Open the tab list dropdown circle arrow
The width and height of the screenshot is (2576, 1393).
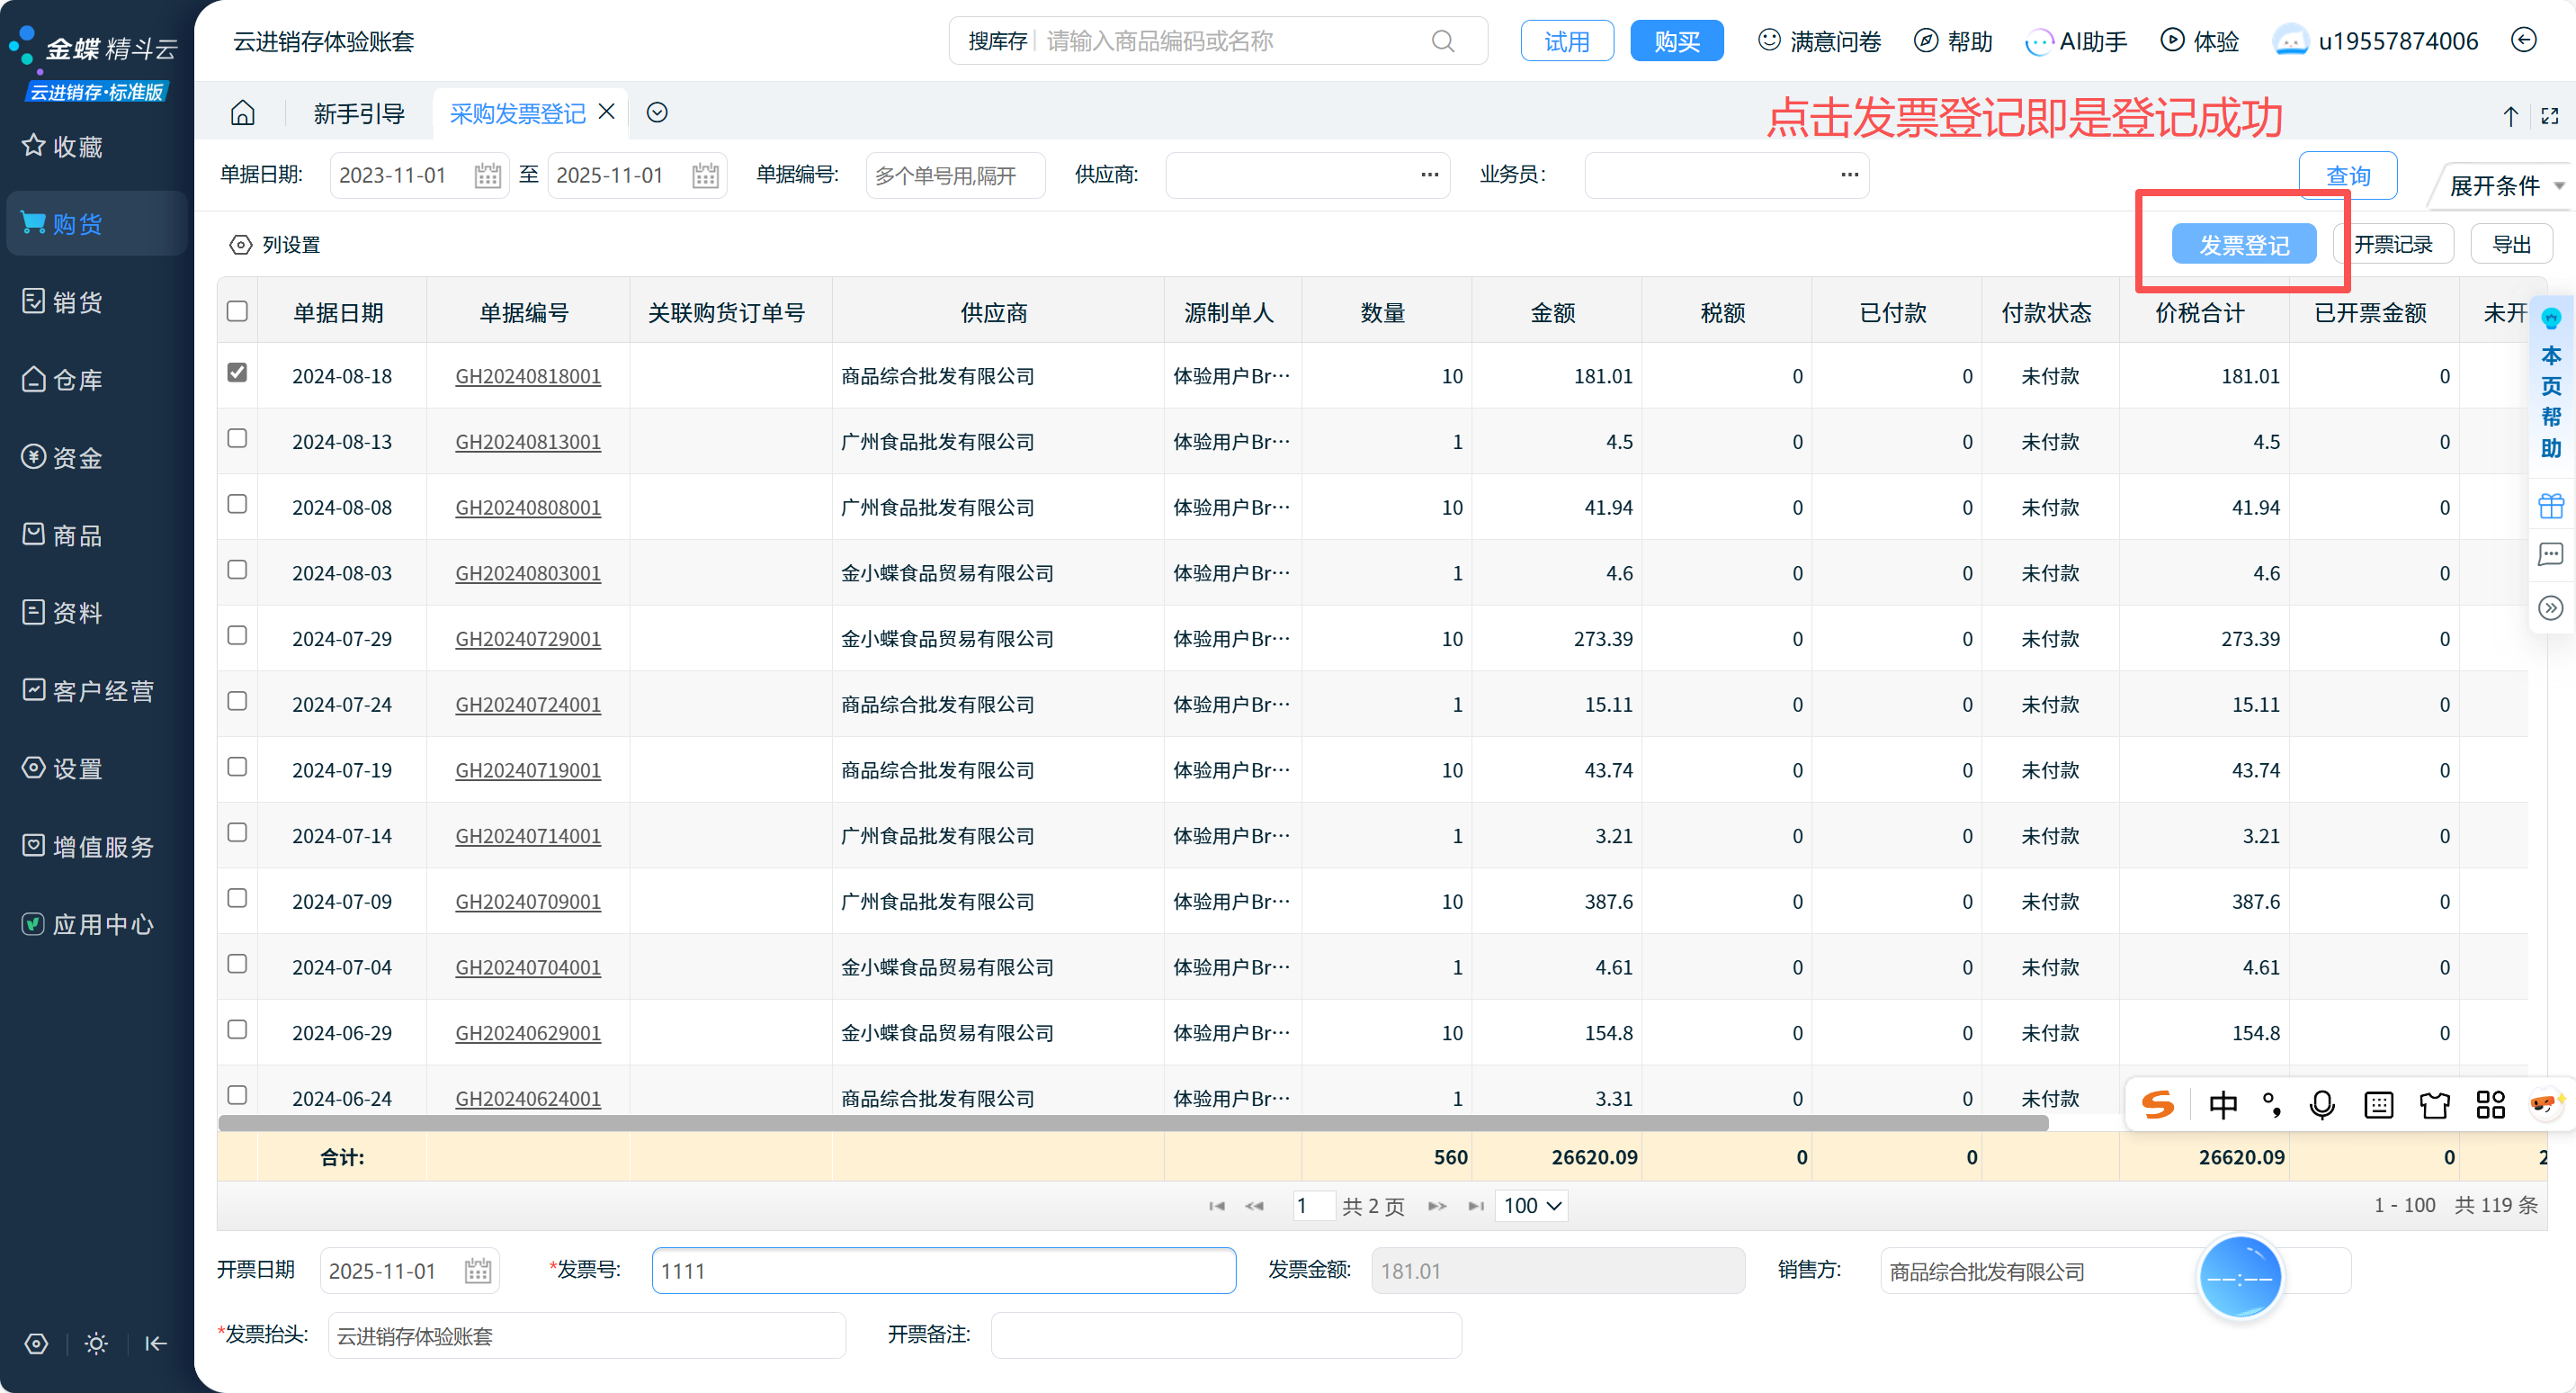point(657,112)
